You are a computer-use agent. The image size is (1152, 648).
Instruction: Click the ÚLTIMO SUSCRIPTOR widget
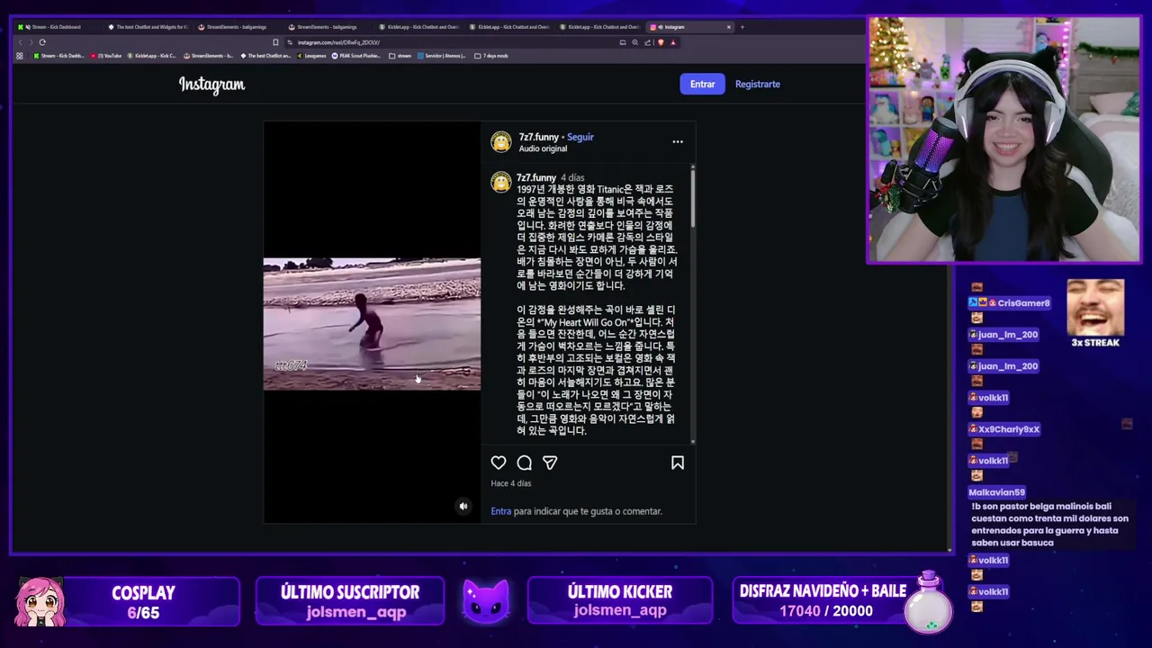(x=350, y=601)
